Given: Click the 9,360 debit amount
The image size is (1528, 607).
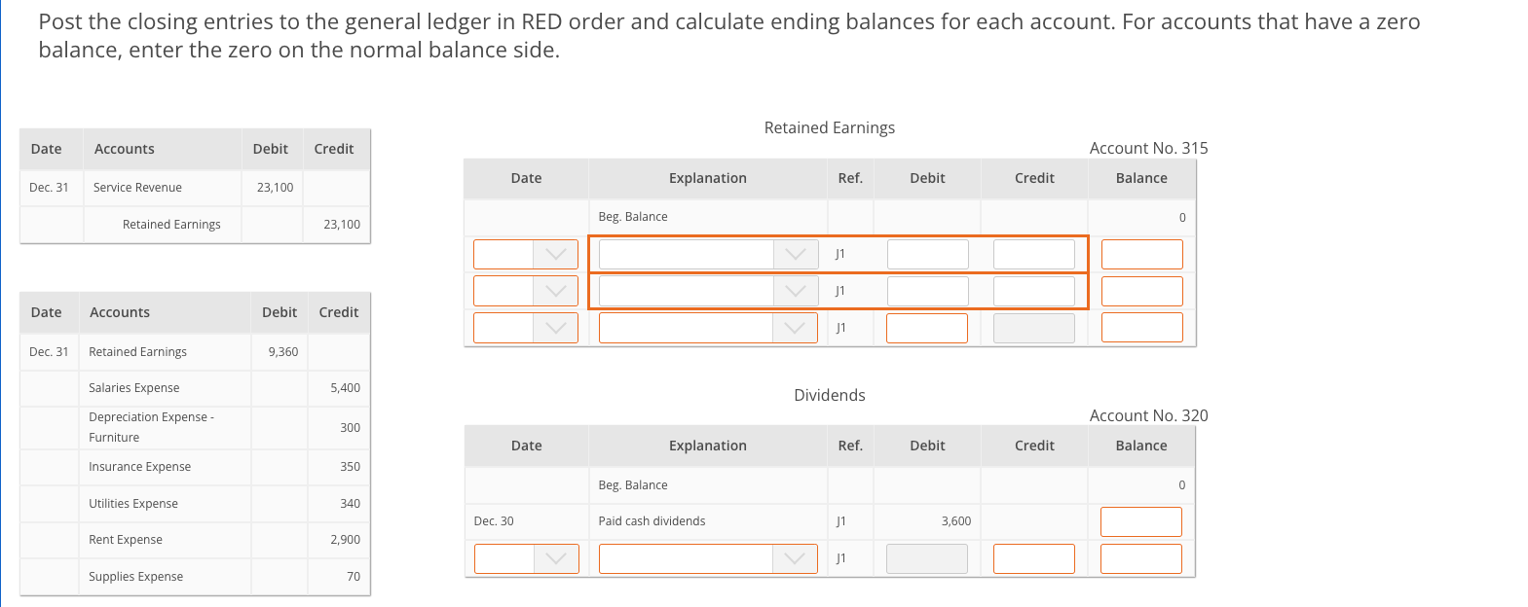Looking at the screenshot, I should click(283, 352).
